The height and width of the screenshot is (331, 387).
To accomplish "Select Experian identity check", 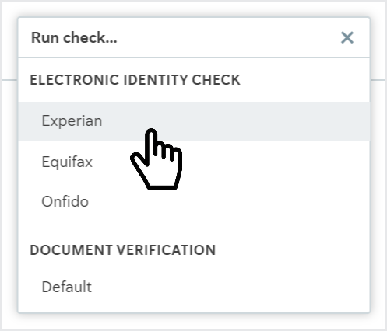I will 194,121.
